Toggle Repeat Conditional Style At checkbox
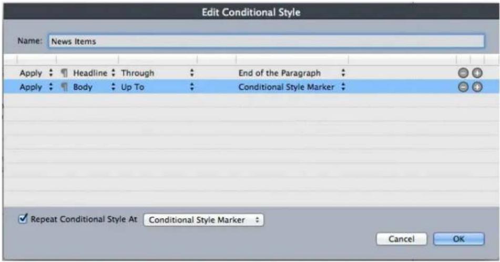This screenshot has width=500, height=262. tap(23, 219)
